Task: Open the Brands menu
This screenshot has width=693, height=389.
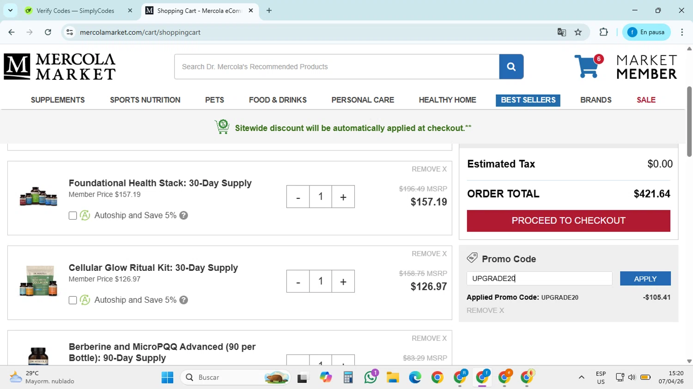Action: point(596,100)
